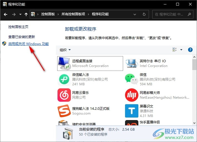Go up one level arrow

tap(26, 14)
